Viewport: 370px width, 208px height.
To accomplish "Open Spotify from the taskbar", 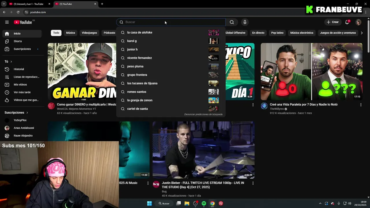I will pyautogui.click(x=204, y=203).
